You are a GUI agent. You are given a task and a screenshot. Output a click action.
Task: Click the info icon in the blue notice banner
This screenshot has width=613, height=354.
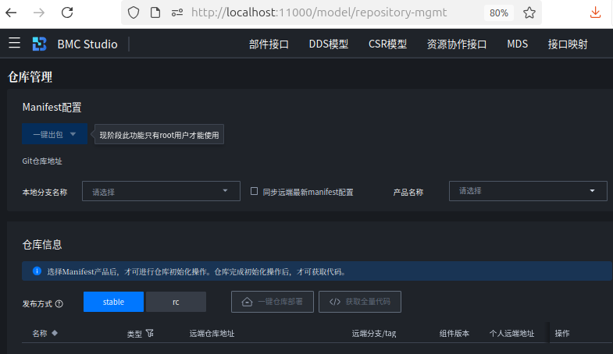tap(37, 271)
